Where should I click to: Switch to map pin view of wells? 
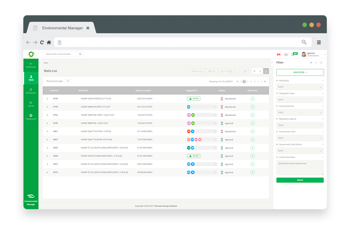click(x=254, y=71)
